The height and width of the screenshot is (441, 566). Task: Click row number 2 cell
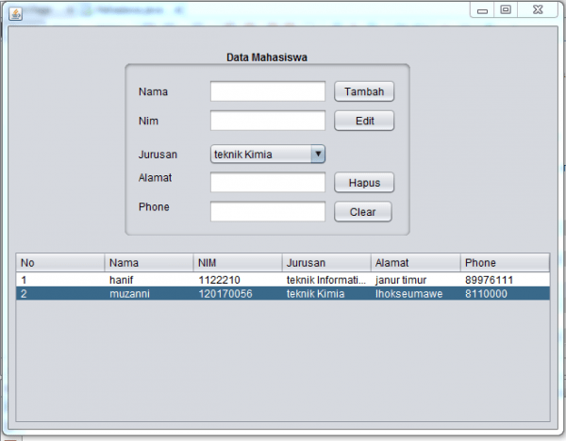[60, 293]
